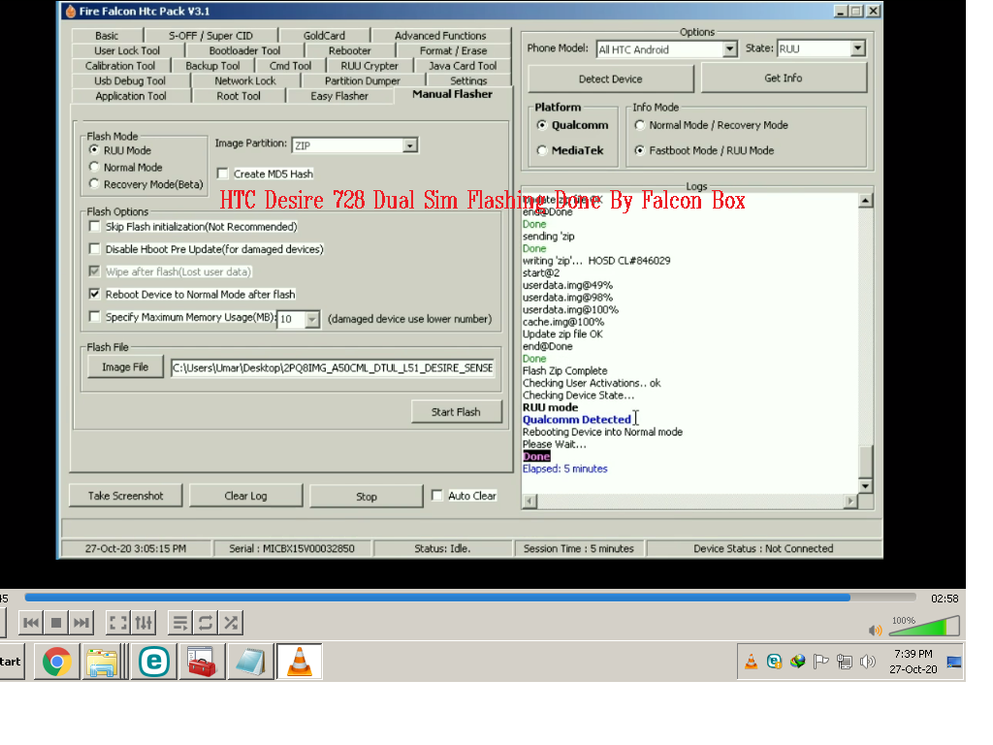Toggle VLC loop mode
The height and width of the screenshot is (745, 993).
pos(206,623)
